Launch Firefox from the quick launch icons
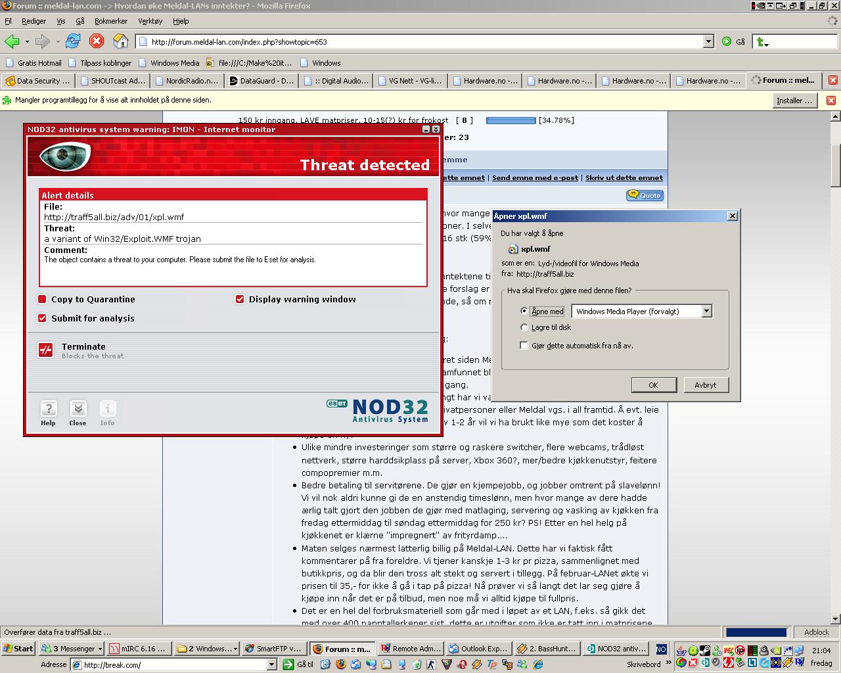The height and width of the screenshot is (673, 841). click(340, 664)
